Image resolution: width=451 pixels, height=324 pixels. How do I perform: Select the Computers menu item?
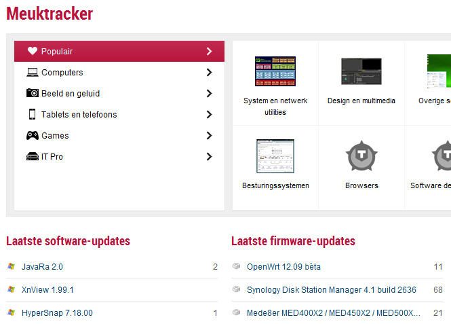click(x=119, y=72)
